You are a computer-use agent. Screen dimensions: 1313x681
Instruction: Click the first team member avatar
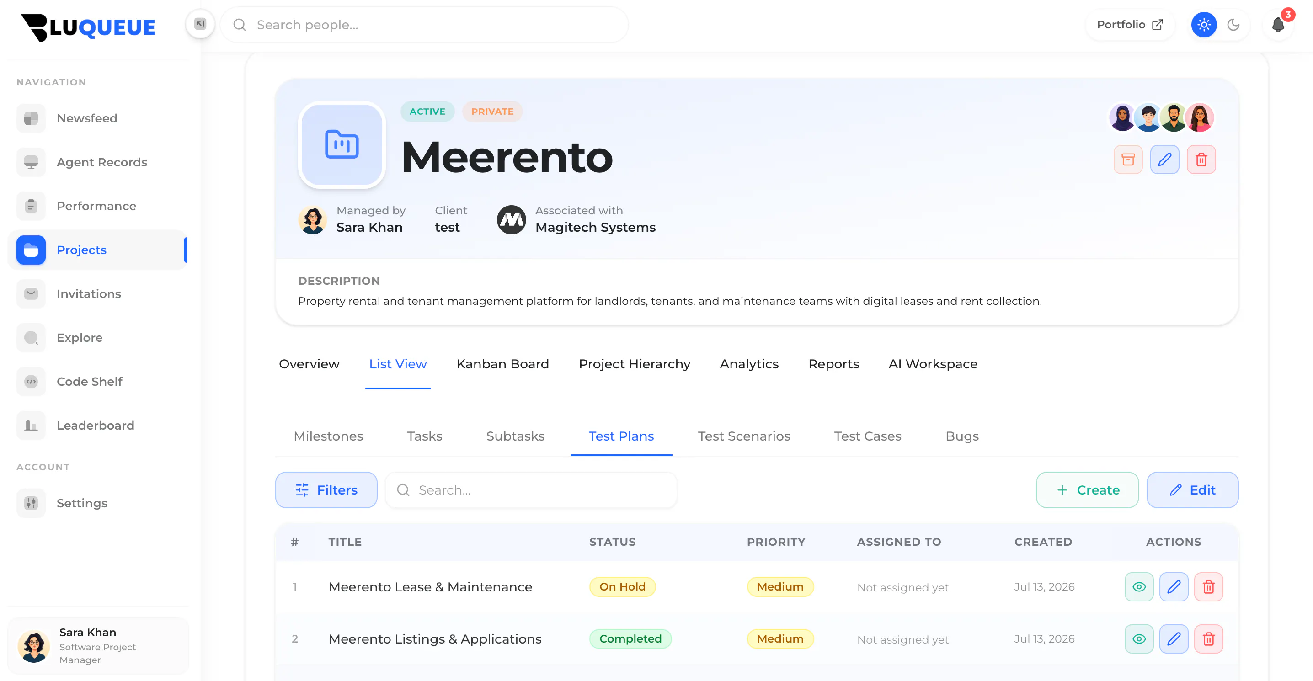pos(1122,118)
